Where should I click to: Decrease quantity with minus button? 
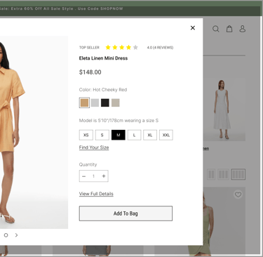(x=84, y=176)
